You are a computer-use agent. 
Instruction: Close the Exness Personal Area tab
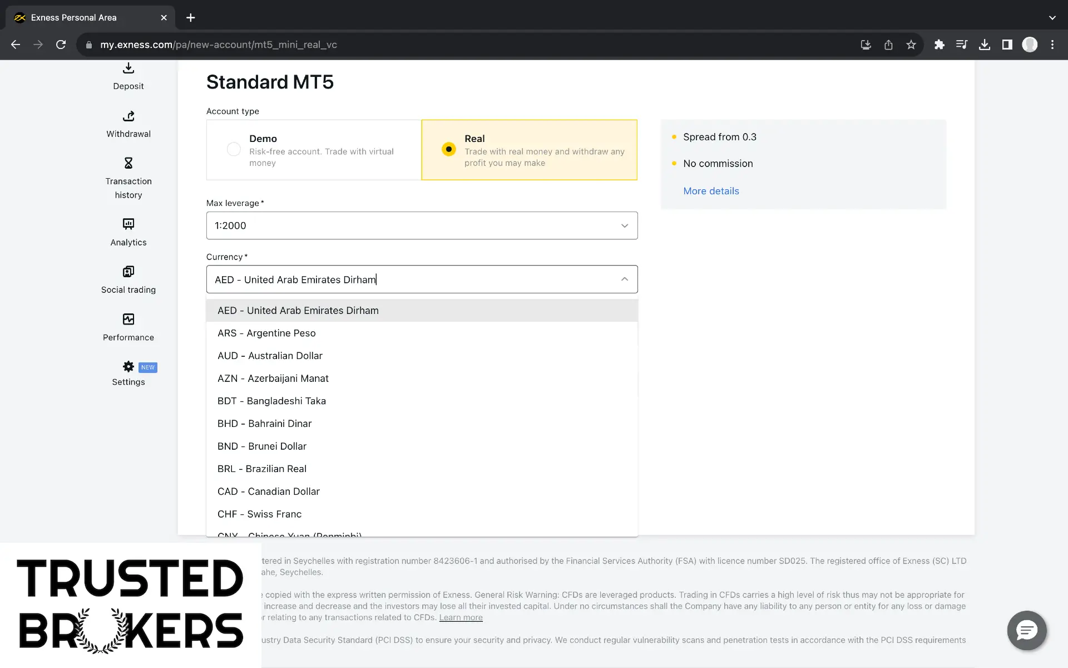tap(164, 18)
